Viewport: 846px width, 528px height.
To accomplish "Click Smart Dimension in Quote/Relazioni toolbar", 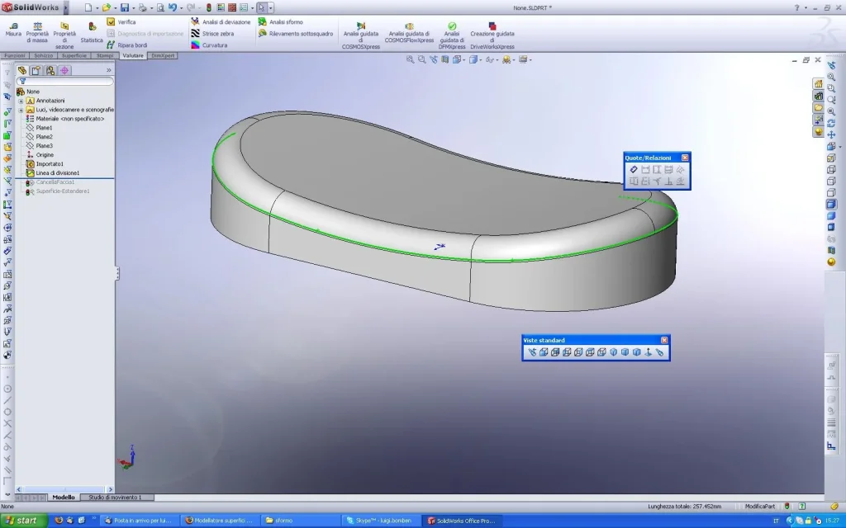I will pos(634,170).
